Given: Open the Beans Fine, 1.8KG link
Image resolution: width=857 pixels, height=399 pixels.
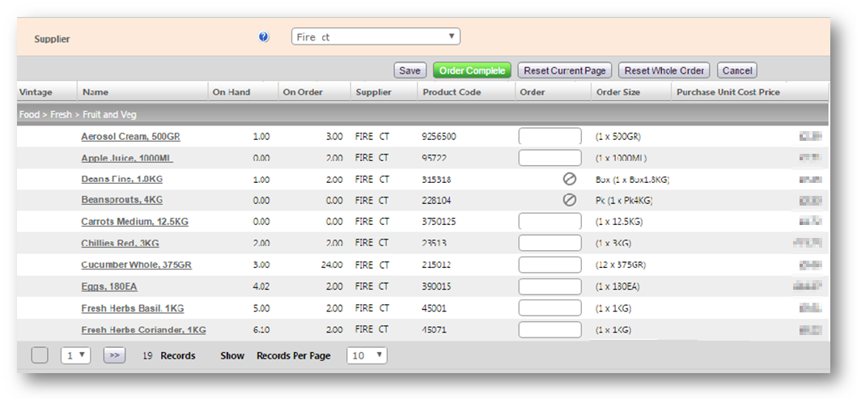Looking at the screenshot, I should click(x=122, y=180).
